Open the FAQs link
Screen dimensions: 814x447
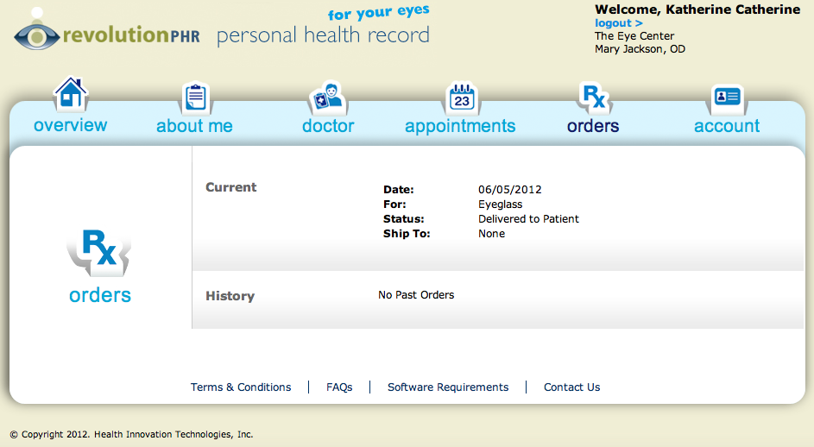pos(339,387)
